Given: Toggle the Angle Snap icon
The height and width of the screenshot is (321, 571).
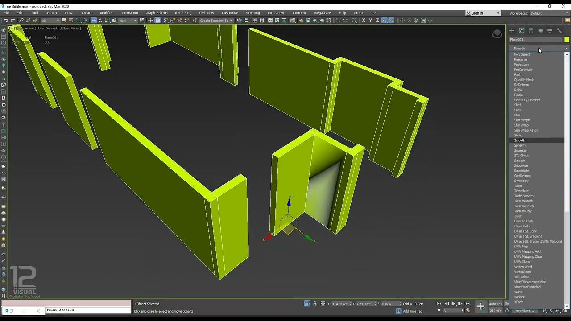Looking at the screenshot, I should 173,21.
